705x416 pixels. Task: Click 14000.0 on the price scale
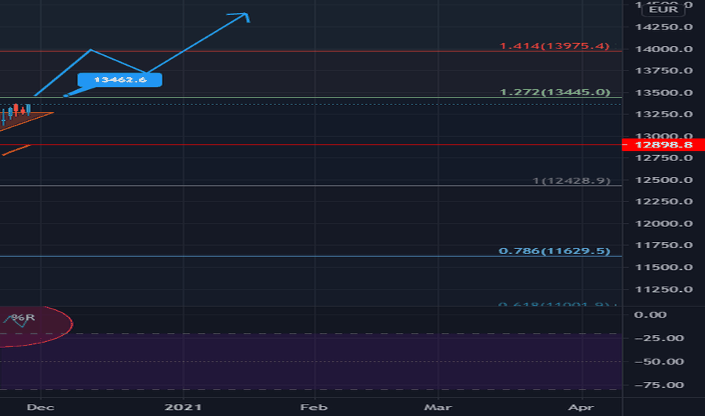click(663, 49)
